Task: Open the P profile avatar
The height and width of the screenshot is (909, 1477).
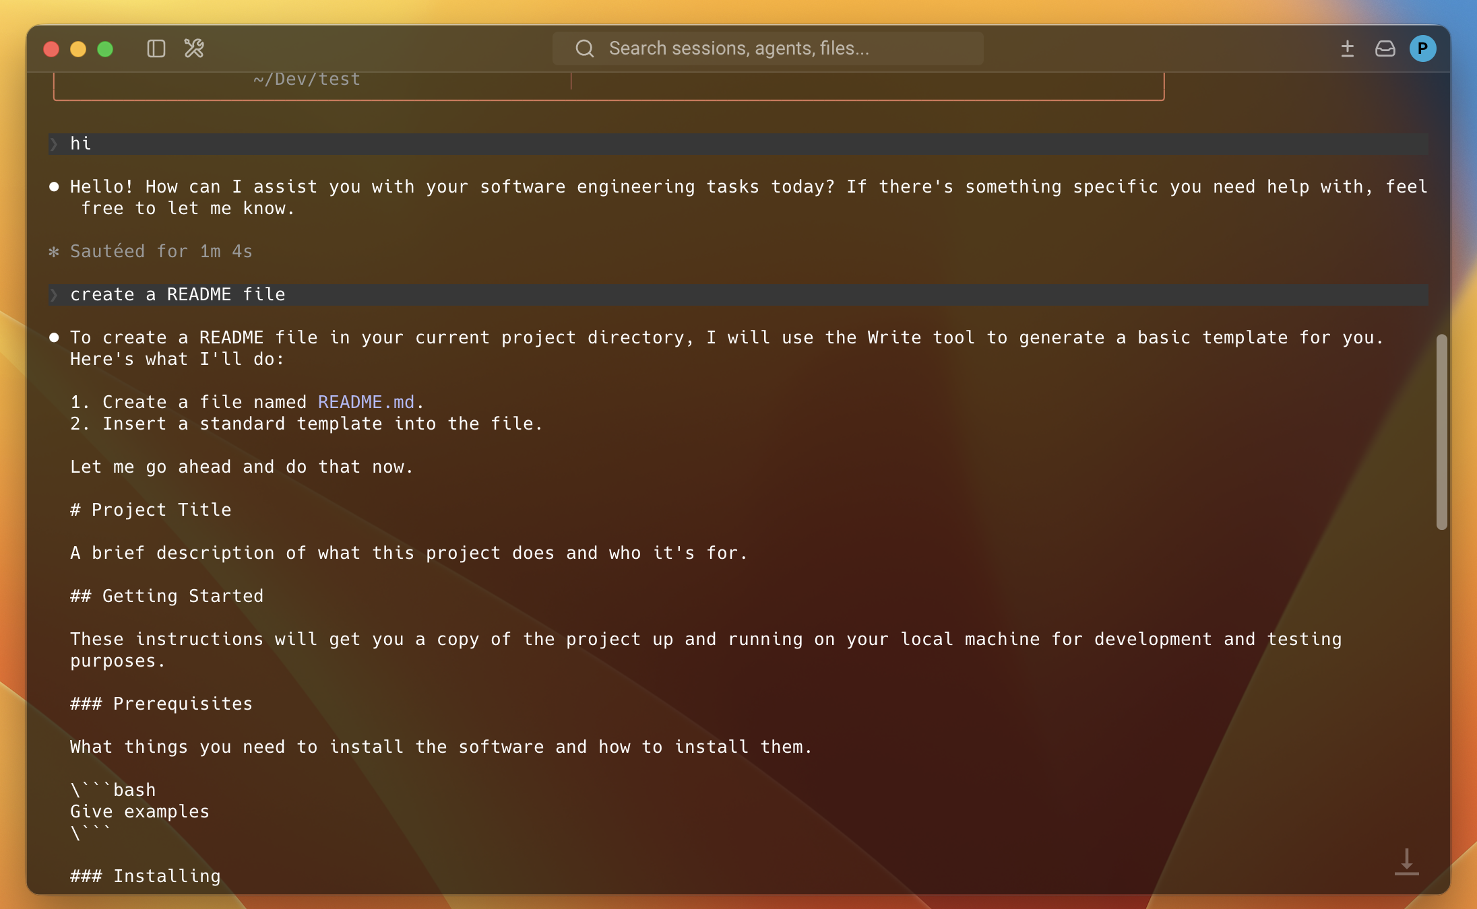Action: (x=1423, y=48)
